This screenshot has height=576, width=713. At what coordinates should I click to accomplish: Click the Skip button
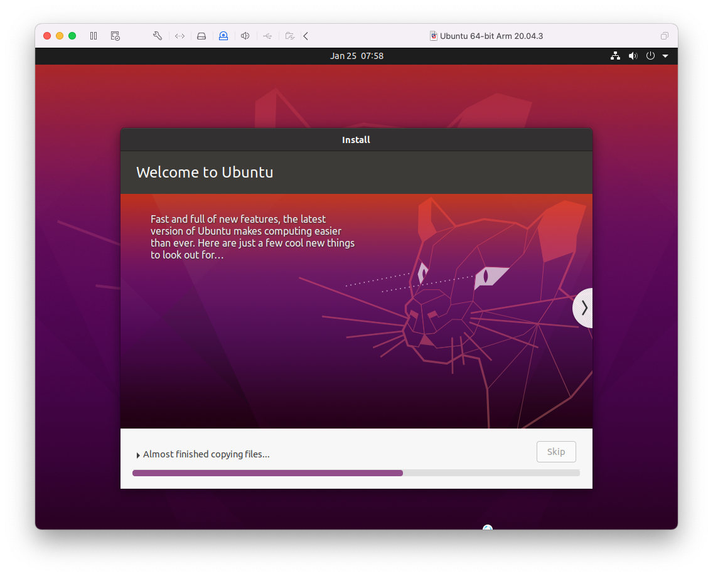(x=556, y=452)
